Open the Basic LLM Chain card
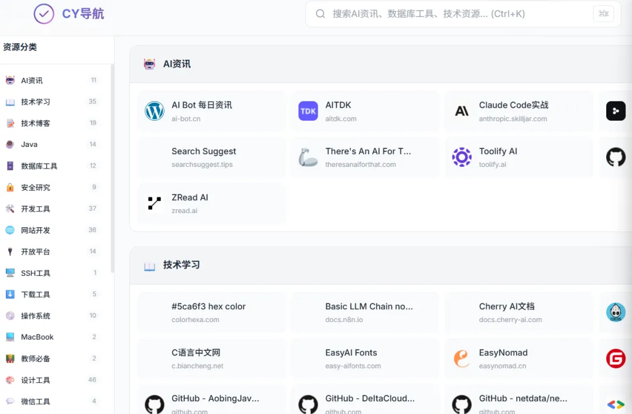 pos(365,312)
